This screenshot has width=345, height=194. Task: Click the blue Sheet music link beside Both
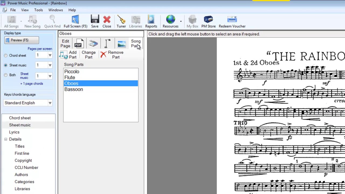(24, 76)
